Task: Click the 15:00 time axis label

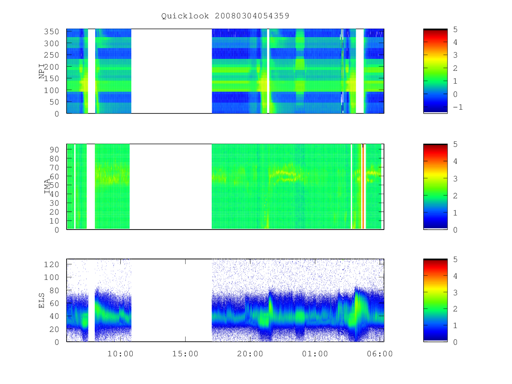Action: pos(185,354)
